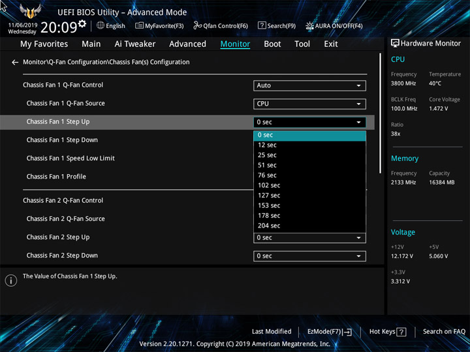This screenshot has width=470, height=352.
Task: Click the globe language icon
Action: coord(101,25)
